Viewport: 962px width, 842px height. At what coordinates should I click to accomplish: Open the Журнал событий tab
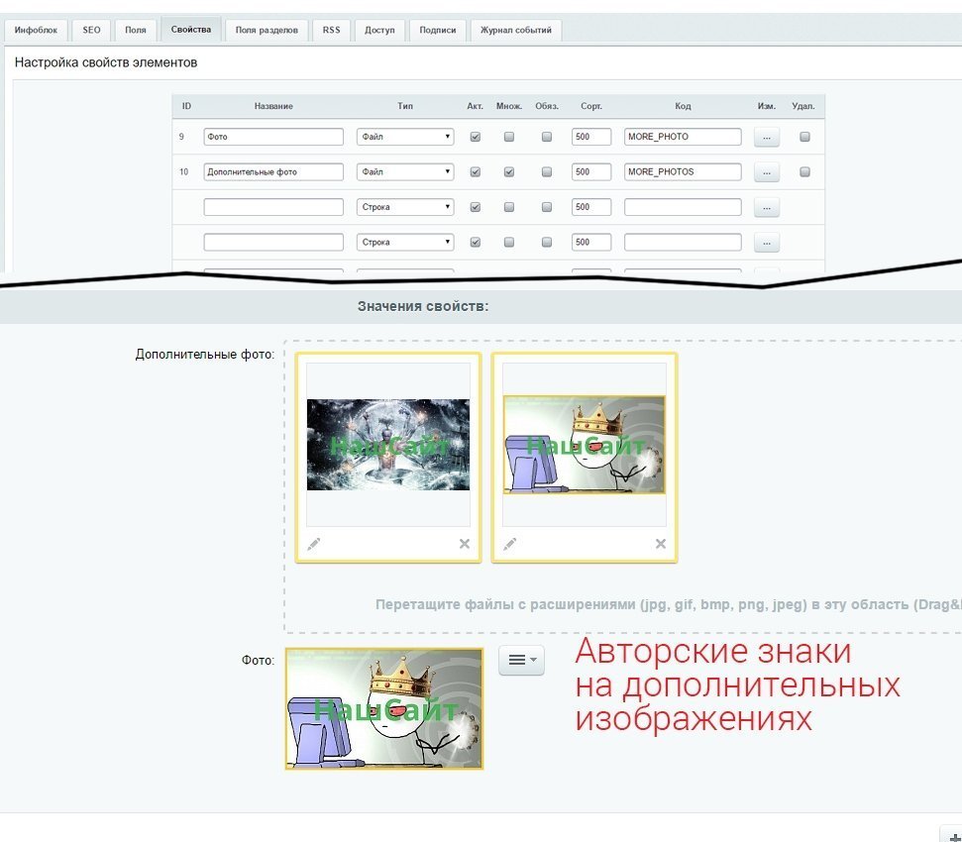[516, 31]
